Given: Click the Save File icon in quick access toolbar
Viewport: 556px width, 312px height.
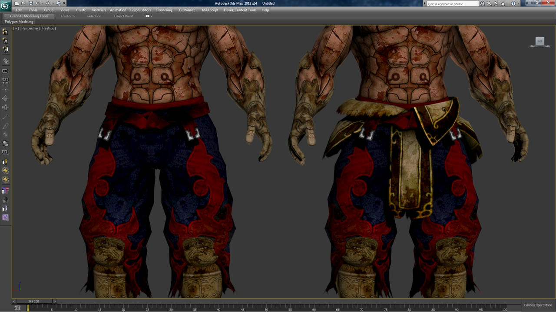Looking at the screenshot, I should tap(30, 3).
